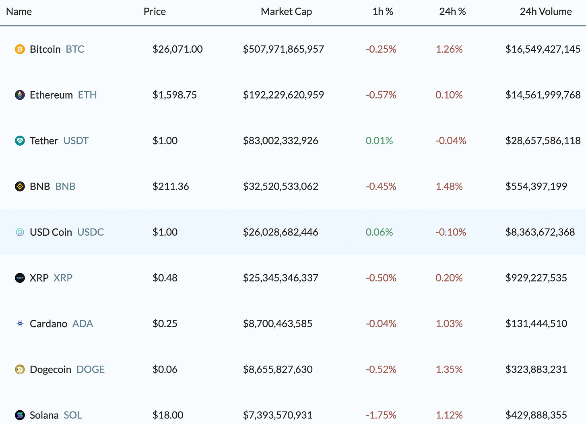
Task: Select volume $16,549,427,145
Action: coord(543,49)
